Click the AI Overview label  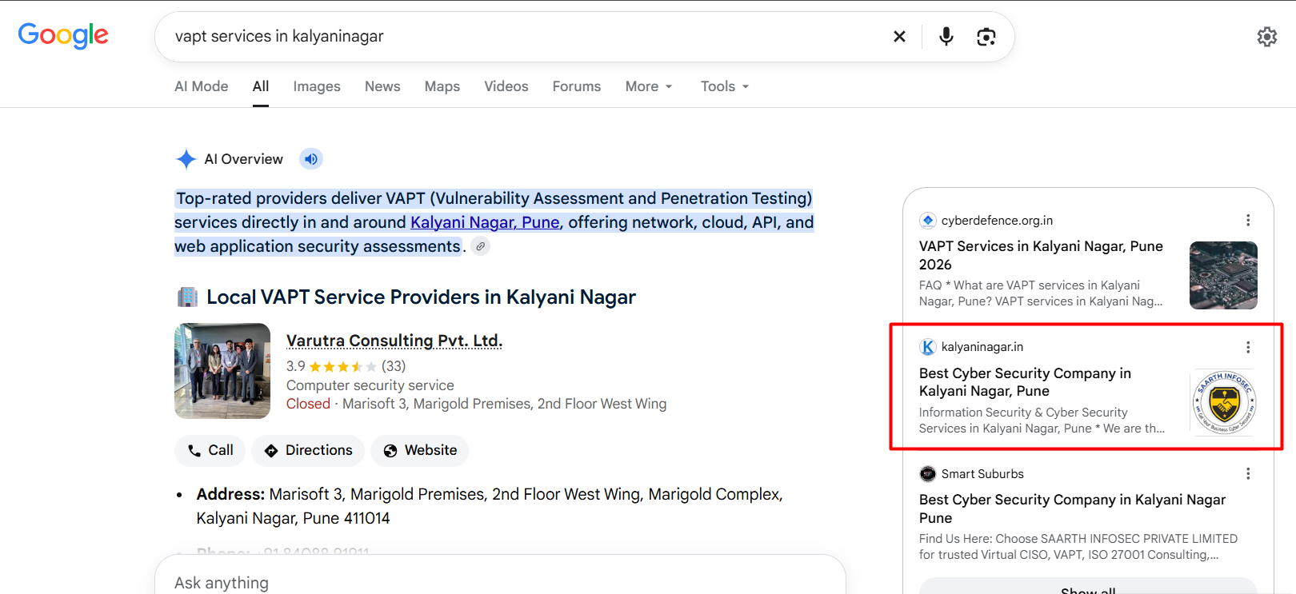click(x=243, y=159)
